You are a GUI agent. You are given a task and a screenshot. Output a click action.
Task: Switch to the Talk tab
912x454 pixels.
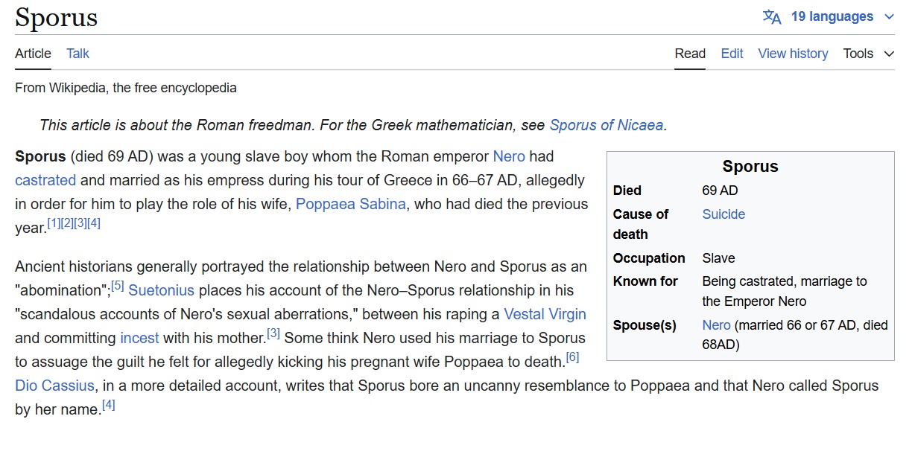pyautogui.click(x=77, y=54)
